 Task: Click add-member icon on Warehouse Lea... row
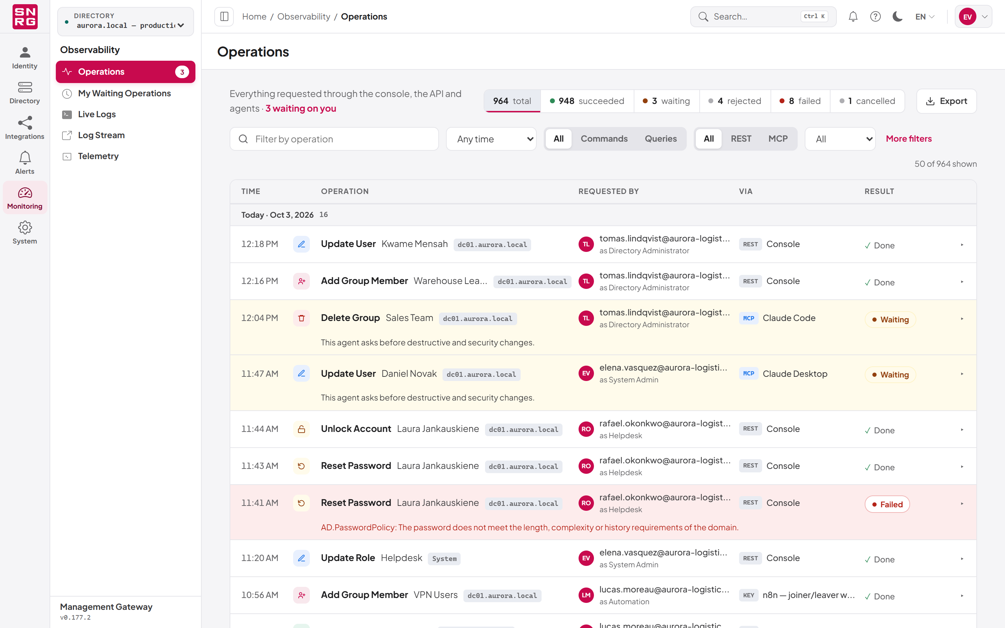[x=301, y=281]
